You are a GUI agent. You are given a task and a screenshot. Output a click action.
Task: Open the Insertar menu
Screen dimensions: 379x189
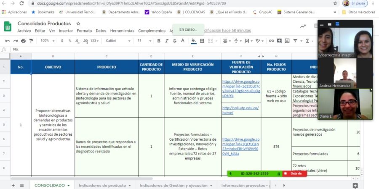(x=66, y=31)
